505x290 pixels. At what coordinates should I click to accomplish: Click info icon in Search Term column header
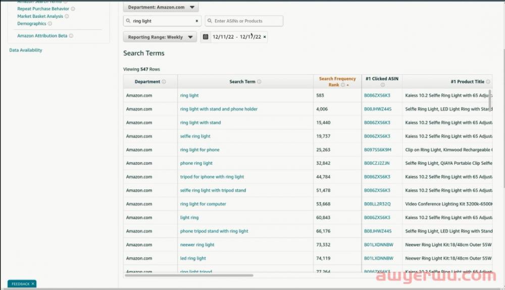coord(259,82)
